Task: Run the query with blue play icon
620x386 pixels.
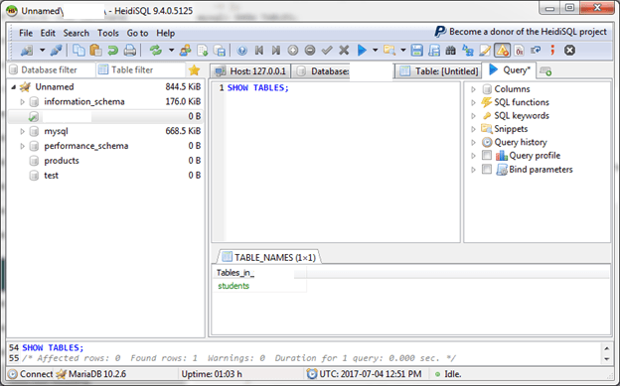Action: [x=362, y=51]
